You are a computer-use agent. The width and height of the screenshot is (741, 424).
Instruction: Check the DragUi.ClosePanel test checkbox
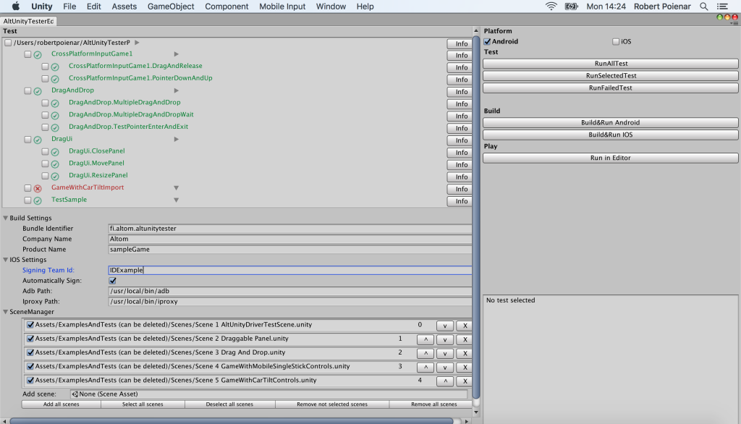pyautogui.click(x=45, y=151)
